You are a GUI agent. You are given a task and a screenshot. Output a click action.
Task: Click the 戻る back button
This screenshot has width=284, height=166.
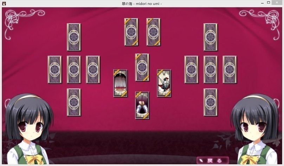(x=213, y=160)
